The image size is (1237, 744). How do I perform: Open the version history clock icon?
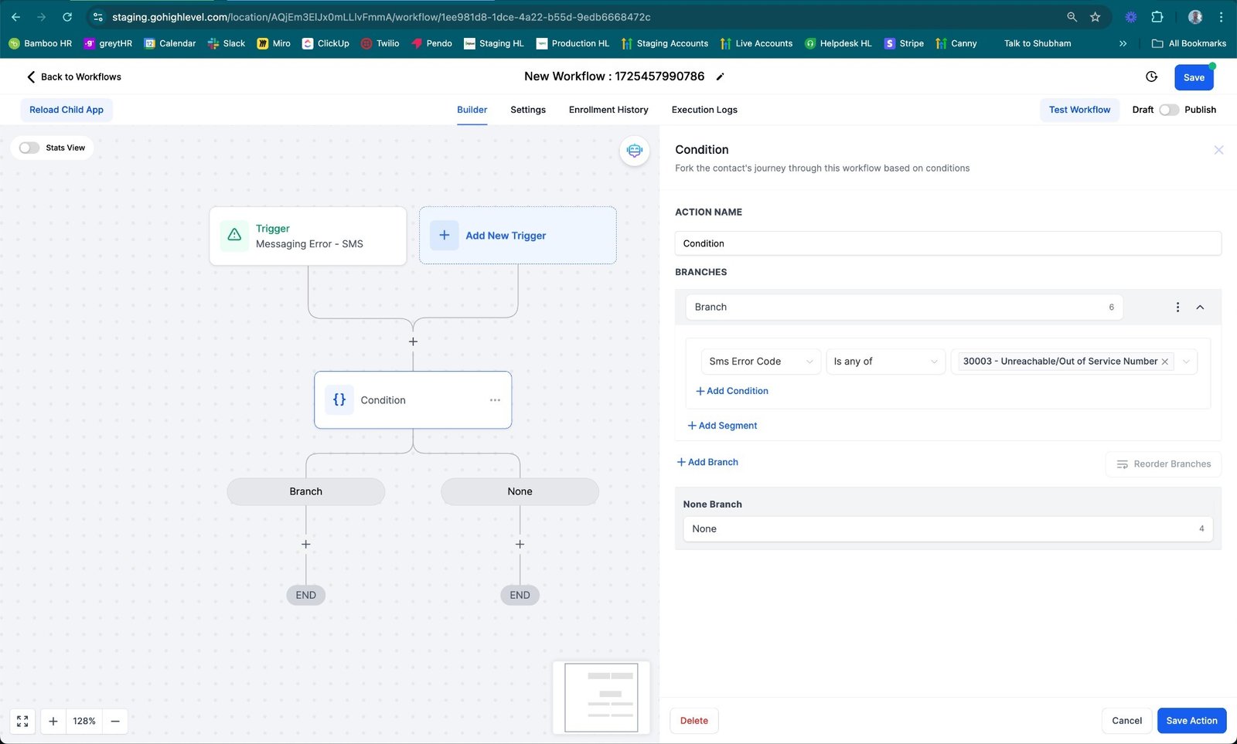(1151, 76)
